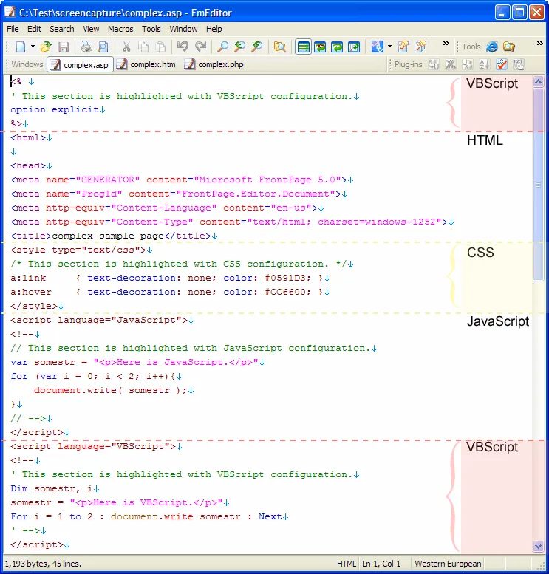Viewport: 549px width, 574px height.
Task: Click the Paste clipboard icon
Action: pos(160,47)
